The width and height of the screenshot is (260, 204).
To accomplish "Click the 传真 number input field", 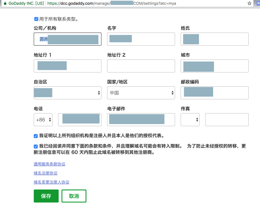I will click(227, 120).
